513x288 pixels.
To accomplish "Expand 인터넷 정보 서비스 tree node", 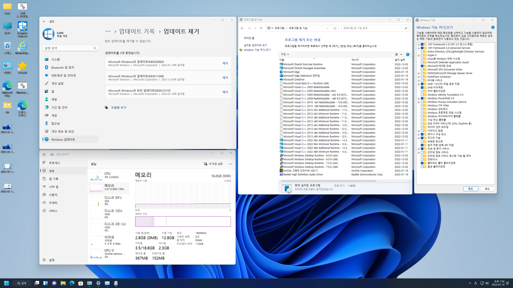I will pyautogui.click(x=419, y=153).
